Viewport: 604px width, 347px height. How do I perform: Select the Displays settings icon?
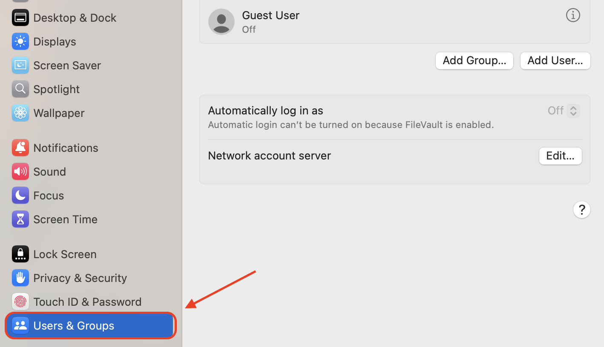(x=20, y=41)
